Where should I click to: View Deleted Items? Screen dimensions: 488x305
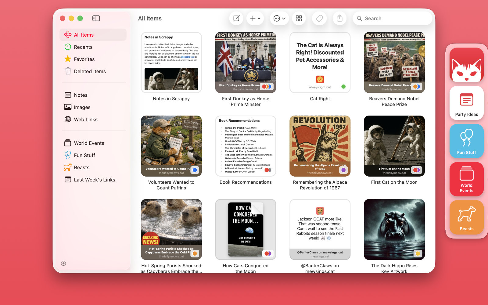pyautogui.click(x=89, y=71)
